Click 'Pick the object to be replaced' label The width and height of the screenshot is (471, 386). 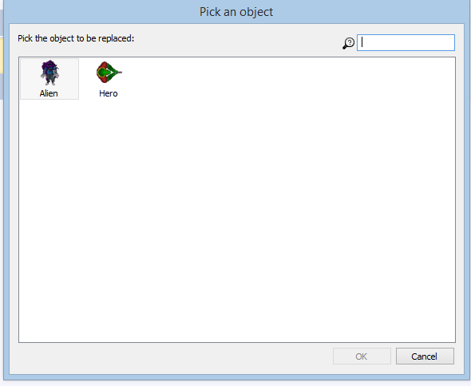coord(76,38)
